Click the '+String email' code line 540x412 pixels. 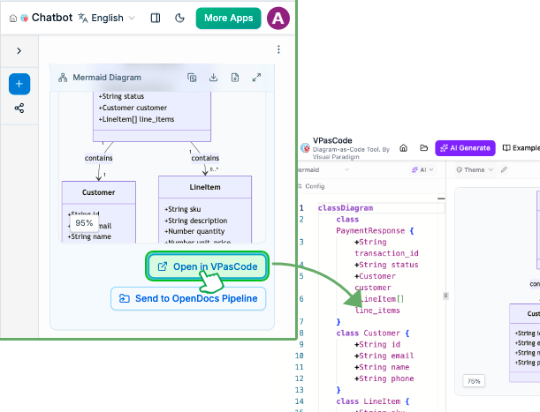(x=384, y=356)
